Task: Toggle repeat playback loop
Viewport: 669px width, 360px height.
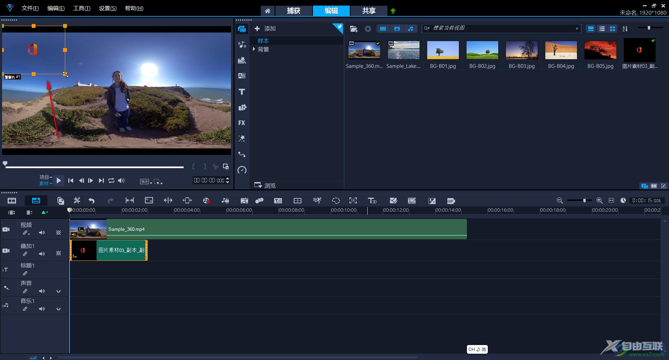Action: (x=111, y=180)
